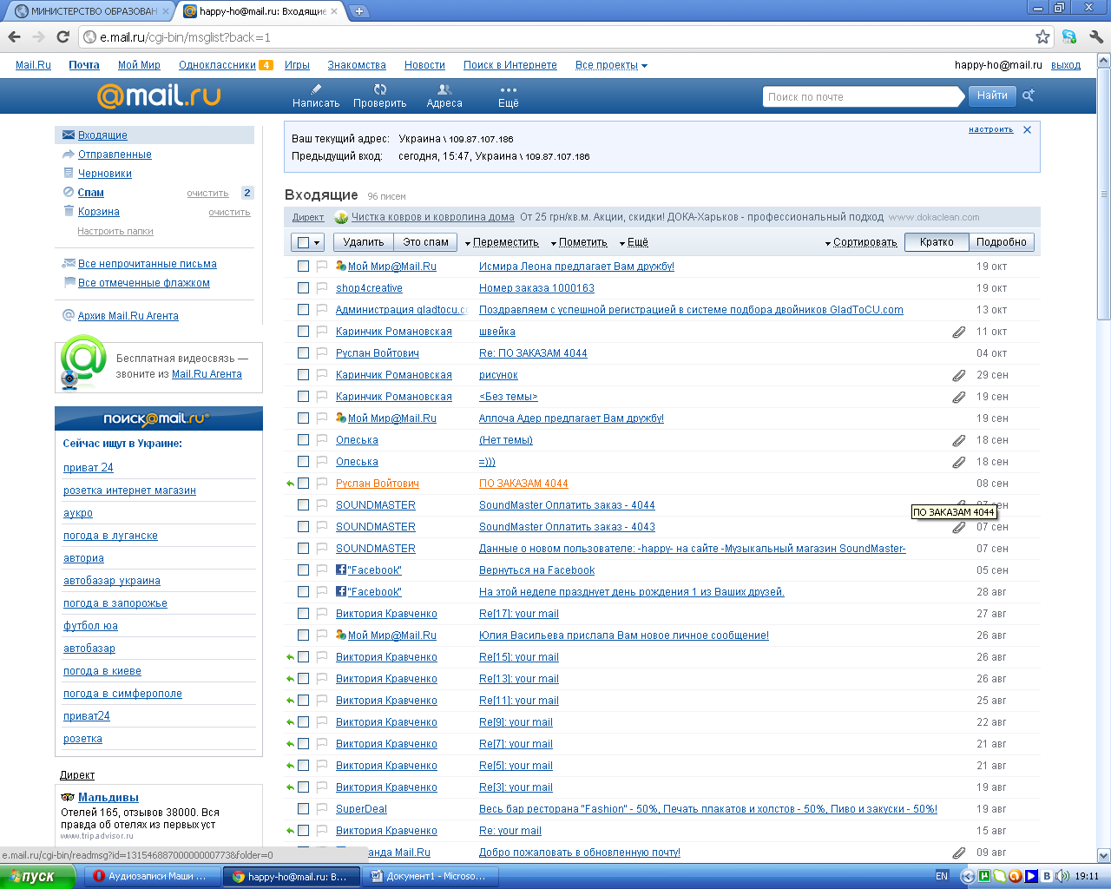Open the select-all checkbox dropdown
This screenshot has height=889, width=1111.
[317, 243]
